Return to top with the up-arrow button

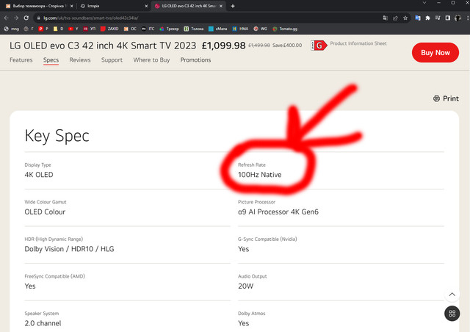click(x=452, y=295)
